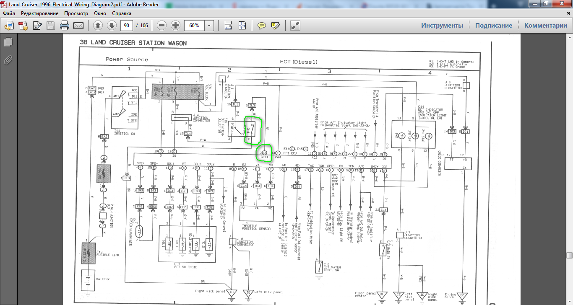Open the Редактирование menu
The height and width of the screenshot is (305, 573).
[x=40, y=13]
